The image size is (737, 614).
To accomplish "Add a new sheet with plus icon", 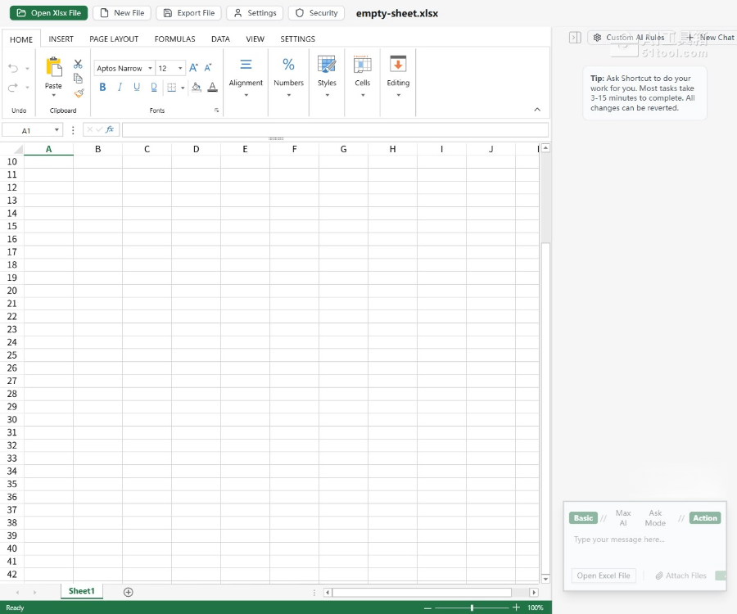I will (128, 592).
